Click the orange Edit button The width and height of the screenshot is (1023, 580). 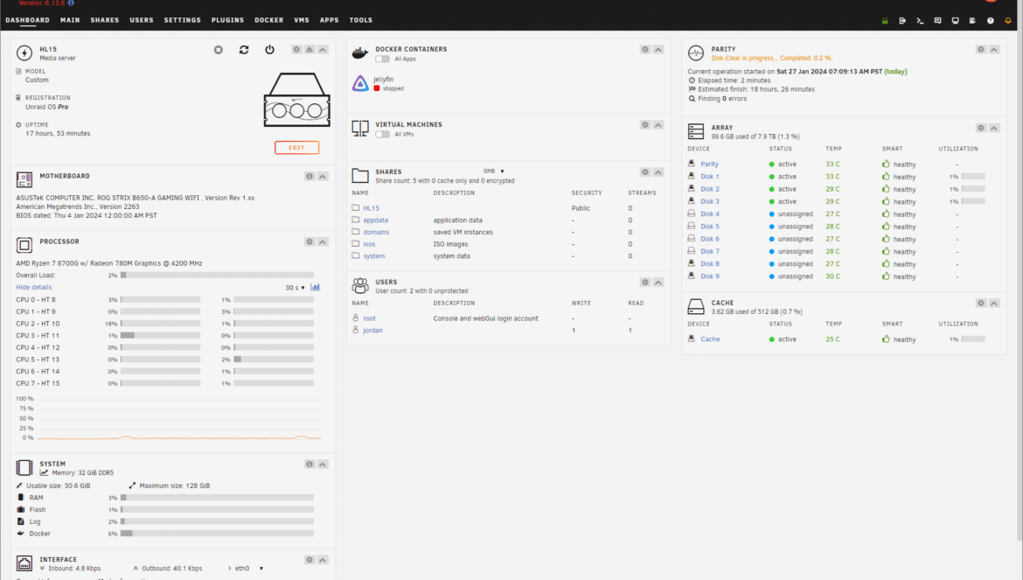[x=297, y=148]
